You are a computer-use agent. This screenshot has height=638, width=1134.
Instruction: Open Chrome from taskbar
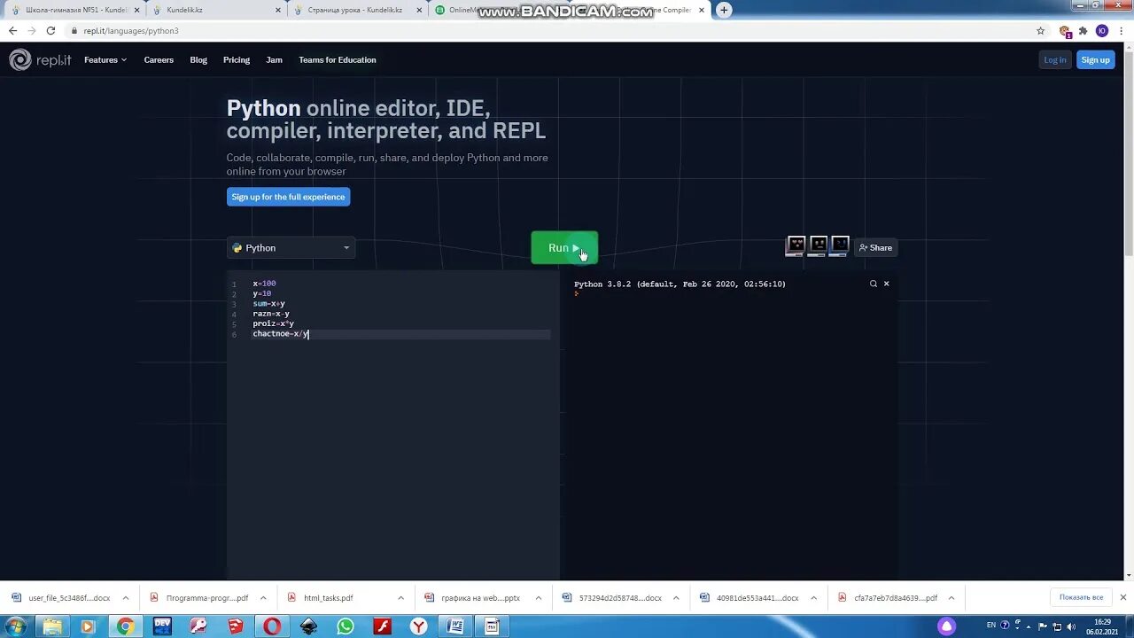[x=125, y=626]
